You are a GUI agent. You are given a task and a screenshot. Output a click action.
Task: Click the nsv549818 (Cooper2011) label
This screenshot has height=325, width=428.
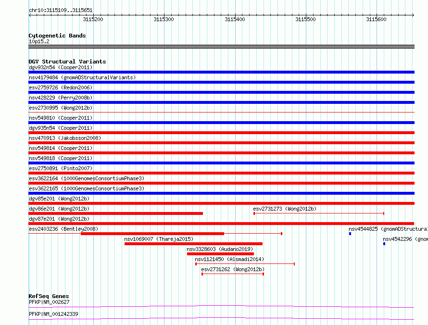(61, 158)
